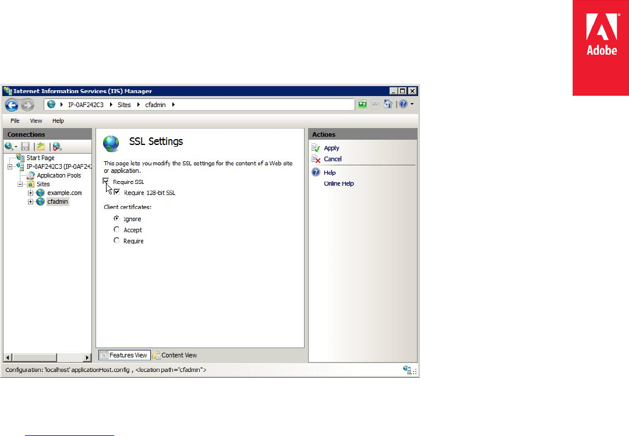Uncheck the Require SSL checkbox
The height and width of the screenshot is (436, 629).
point(106,182)
